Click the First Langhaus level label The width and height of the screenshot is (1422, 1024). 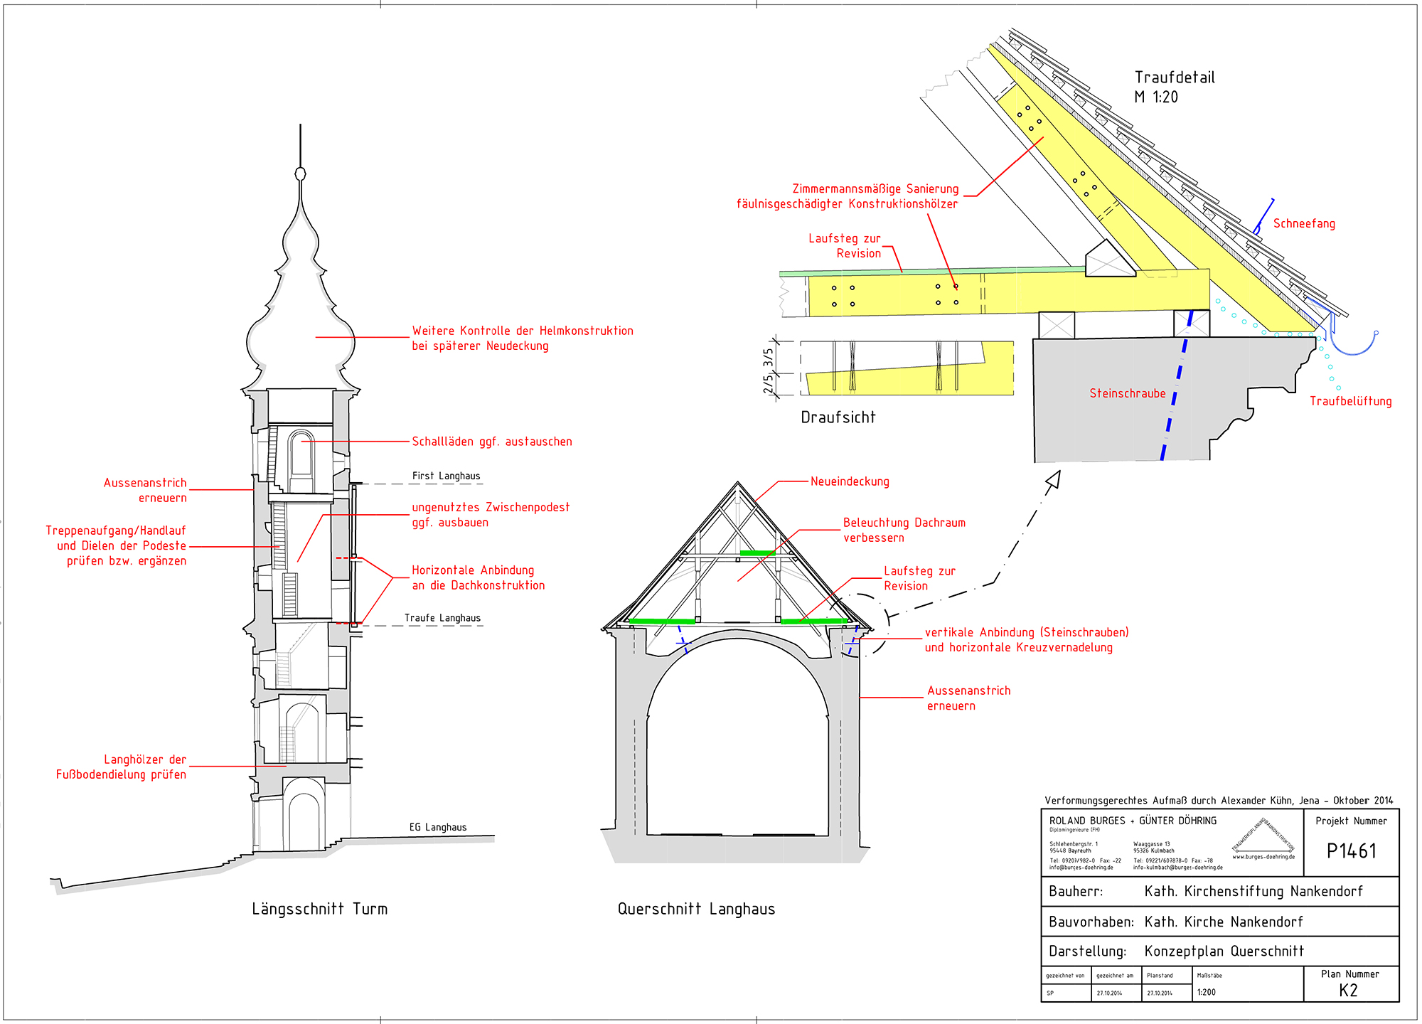(446, 476)
